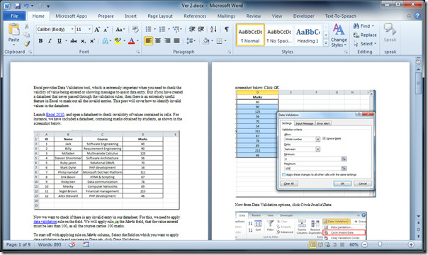Click the Superscript icon
The width and height of the screenshot is (428, 255).
point(92,41)
